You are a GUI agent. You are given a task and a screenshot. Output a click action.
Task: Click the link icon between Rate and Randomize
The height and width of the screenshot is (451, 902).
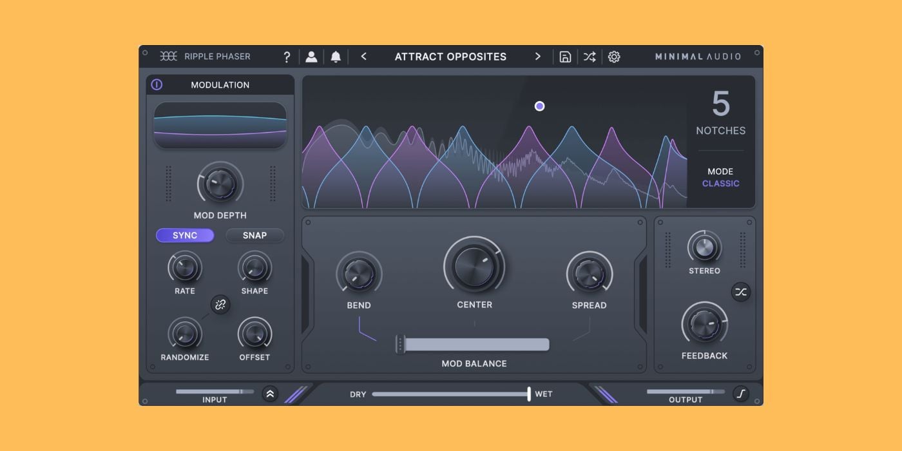pyautogui.click(x=220, y=305)
